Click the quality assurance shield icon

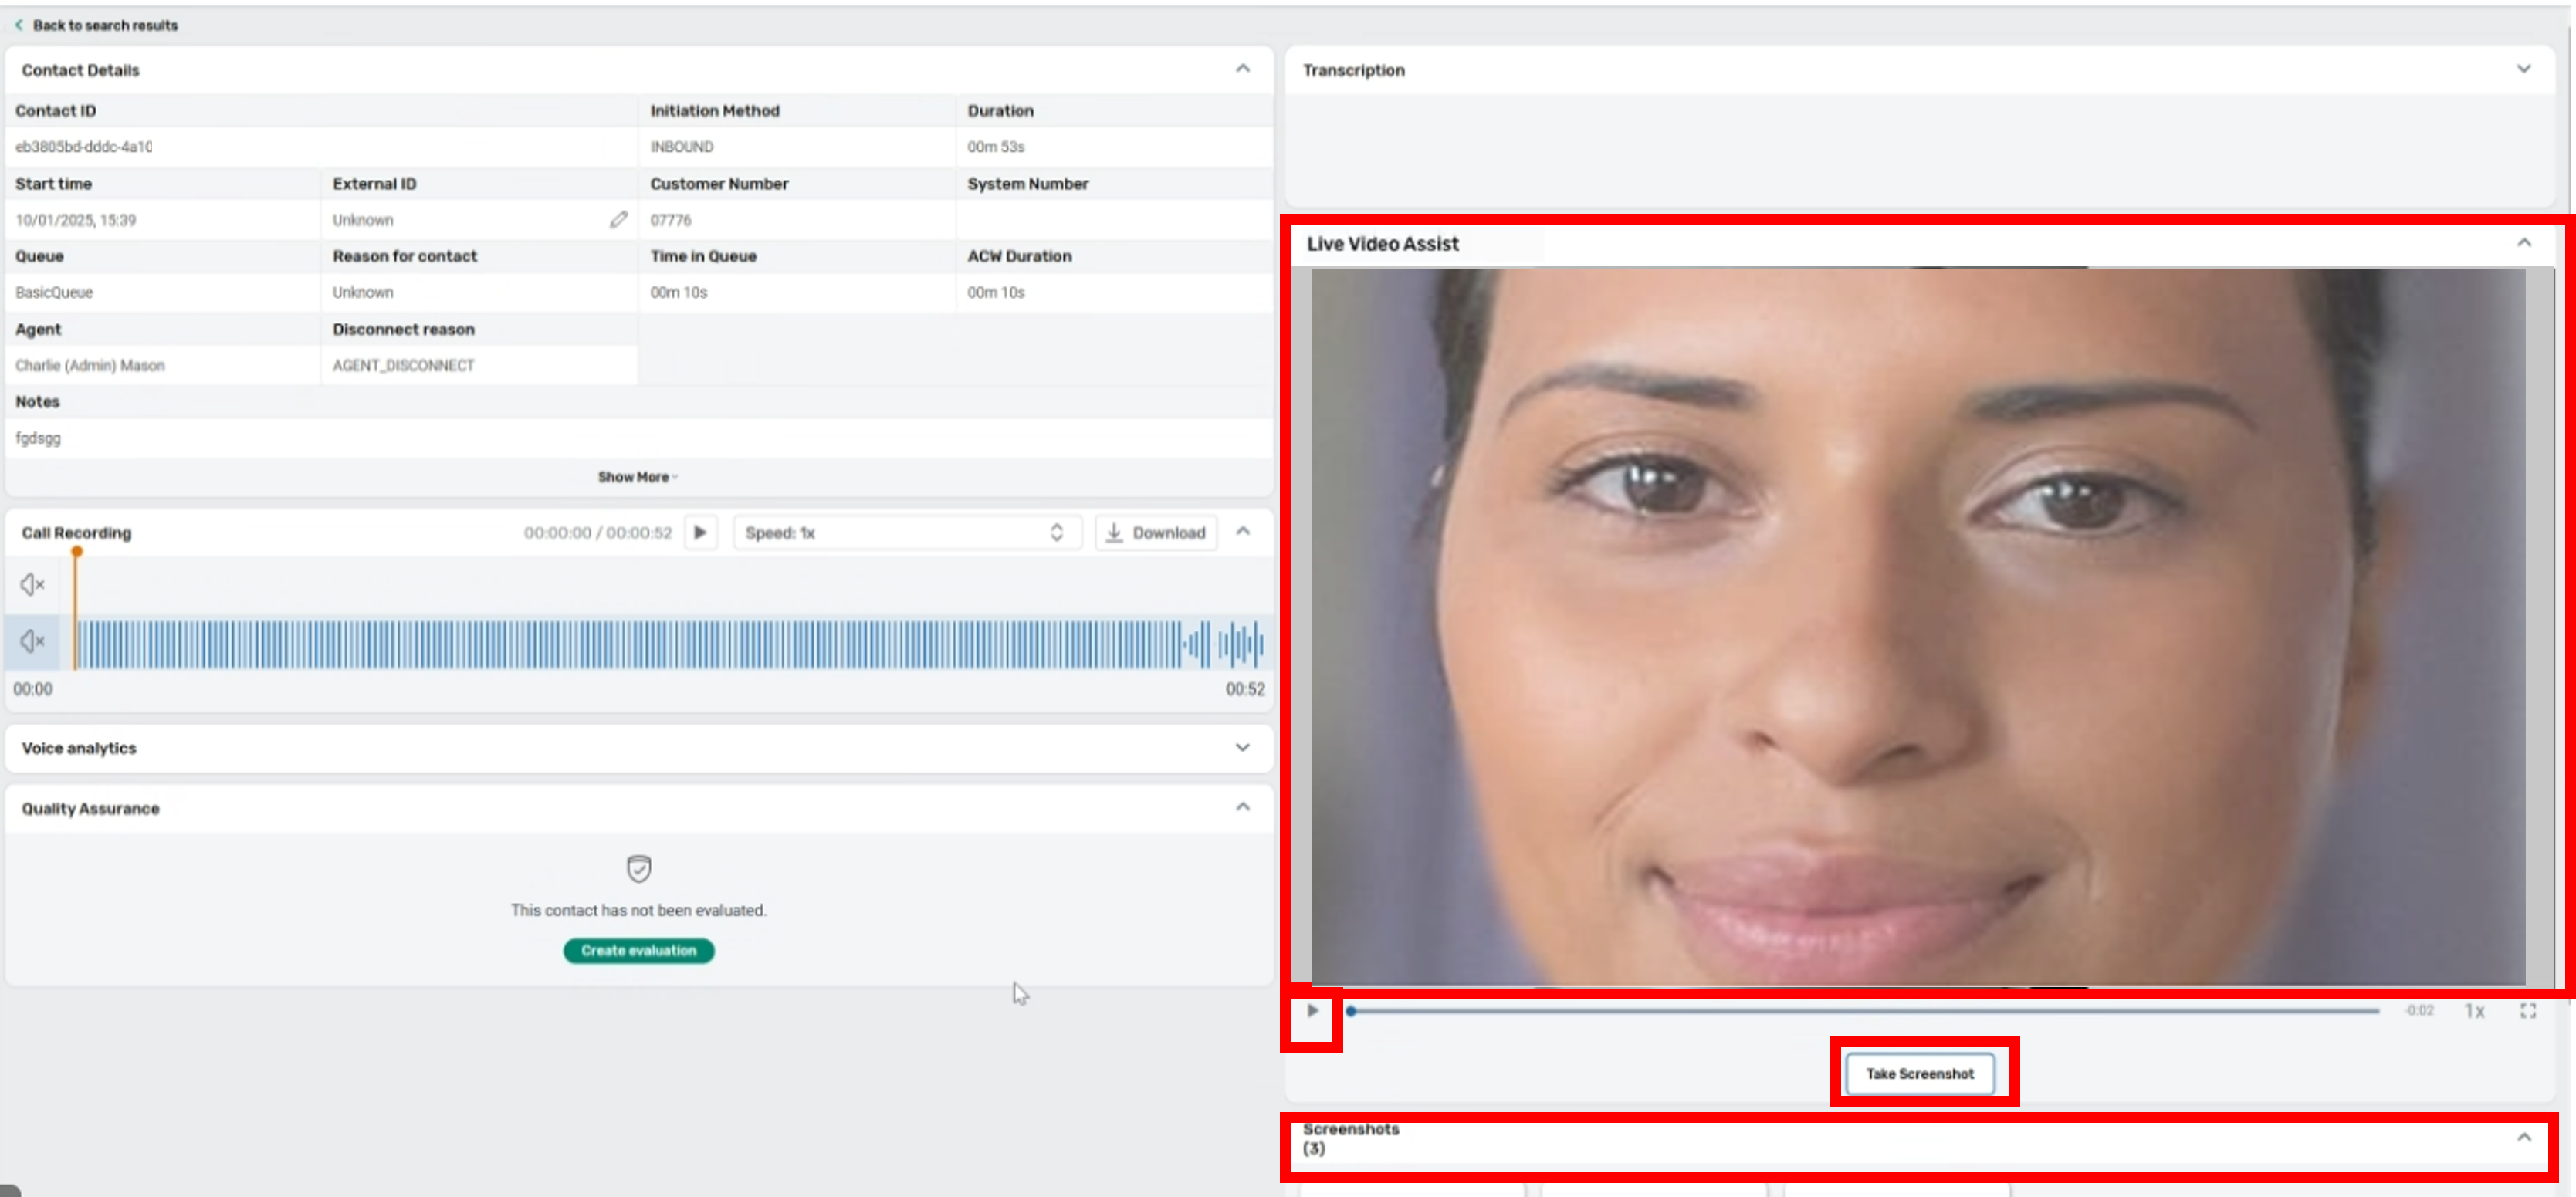[638, 868]
